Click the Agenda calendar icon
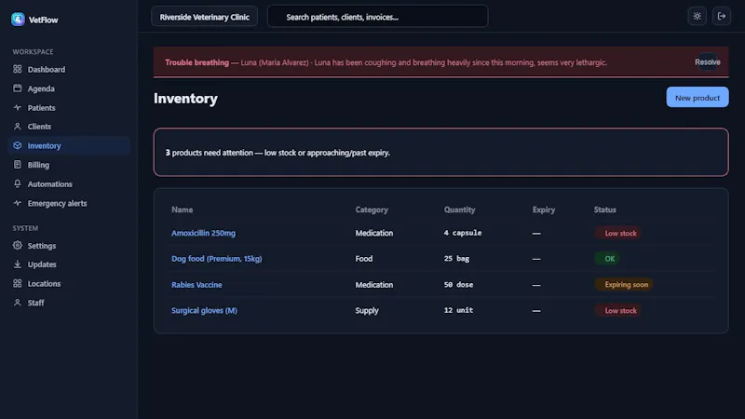The height and width of the screenshot is (419, 745). [18, 88]
